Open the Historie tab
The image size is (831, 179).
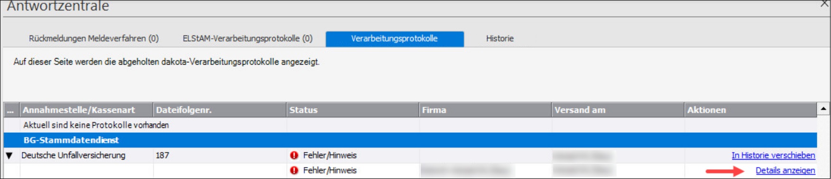(x=500, y=39)
